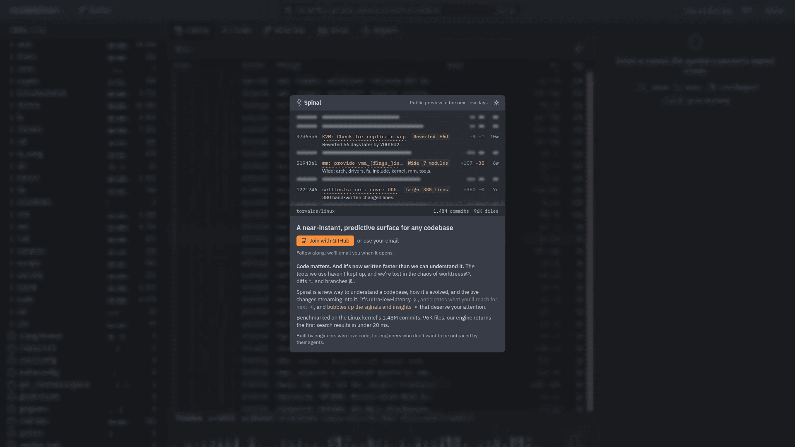Click the '+380' additions value
795x447 pixels.
point(470,190)
